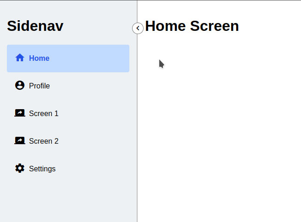Navigate to the Profile page

68,86
